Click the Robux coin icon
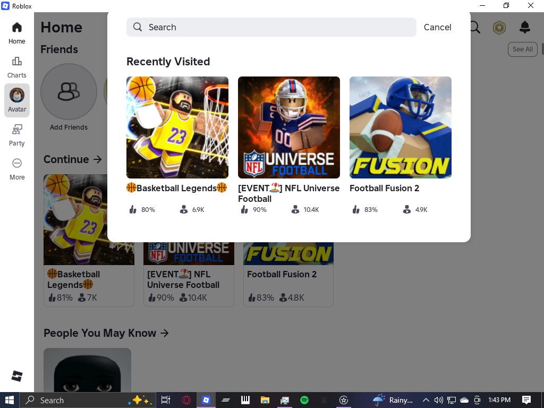The width and height of the screenshot is (544, 408). click(x=499, y=28)
